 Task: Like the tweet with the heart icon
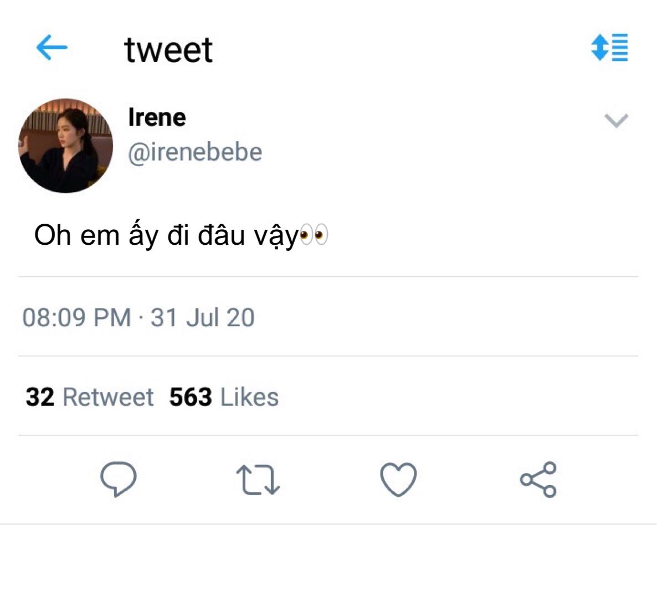pos(398,480)
